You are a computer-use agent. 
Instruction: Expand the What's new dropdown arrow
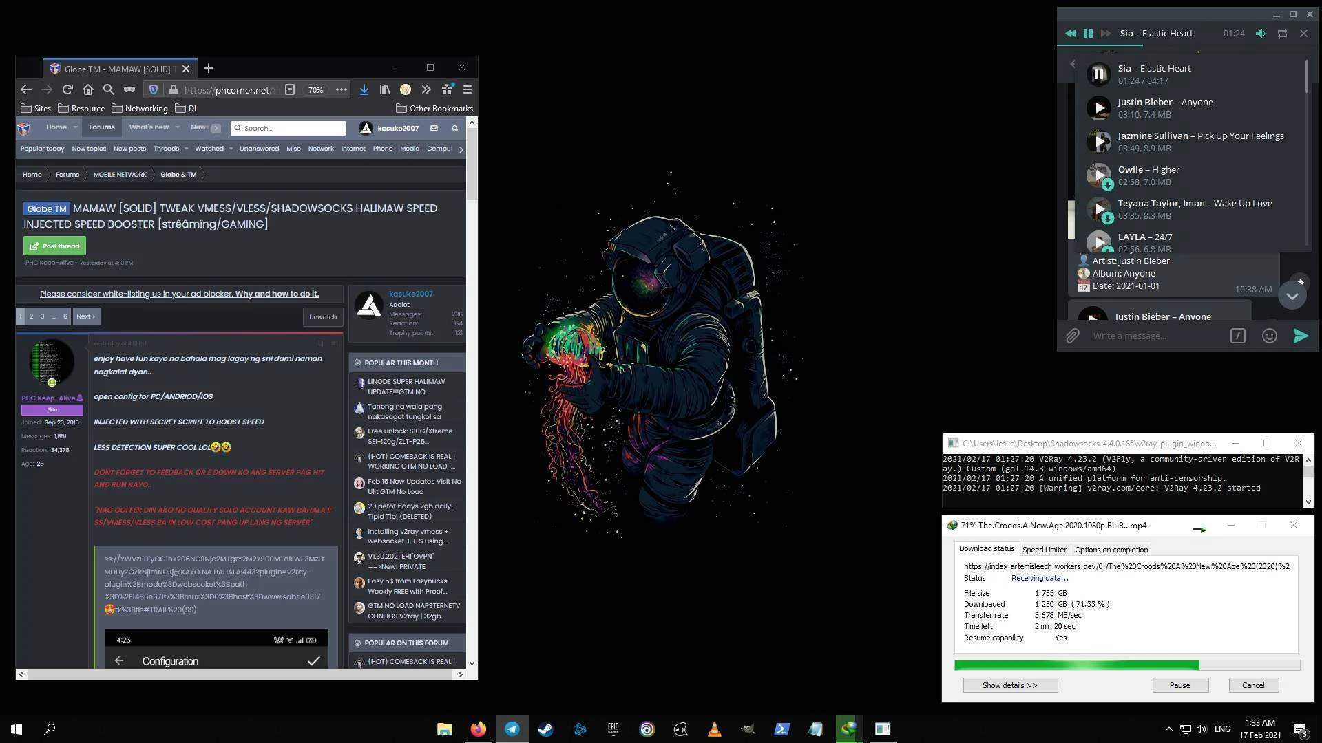click(177, 127)
